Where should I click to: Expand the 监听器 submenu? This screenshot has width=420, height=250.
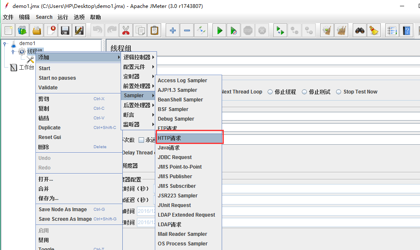click(x=139, y=124)
